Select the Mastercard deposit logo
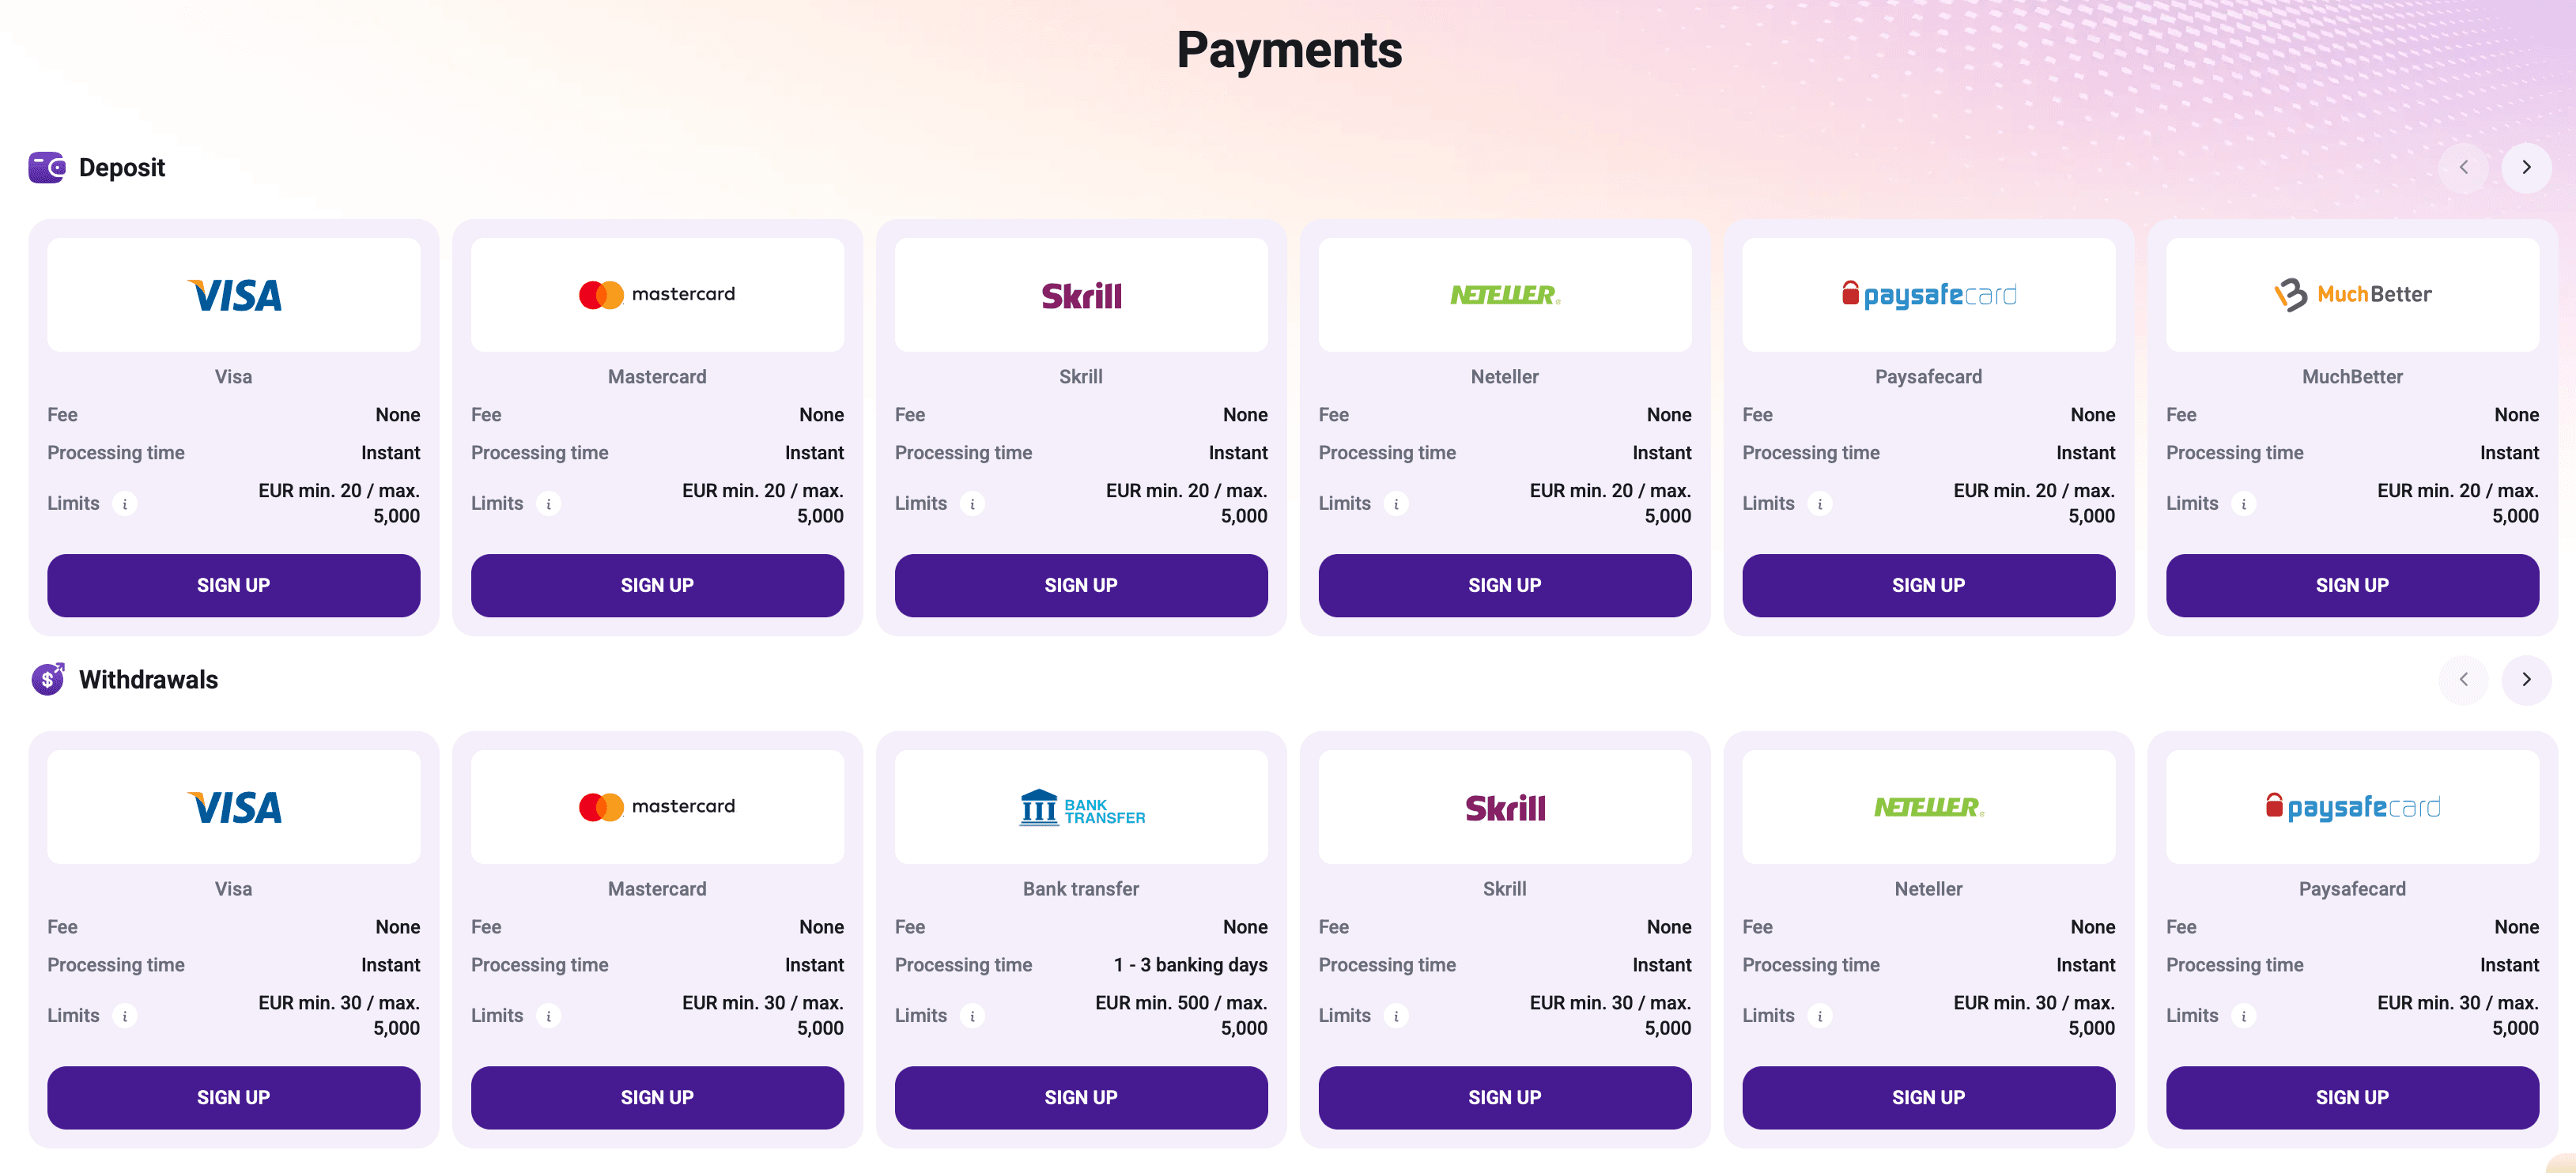 [x=657, y=294]
